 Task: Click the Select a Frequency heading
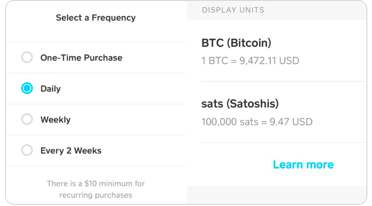point(96,18)
